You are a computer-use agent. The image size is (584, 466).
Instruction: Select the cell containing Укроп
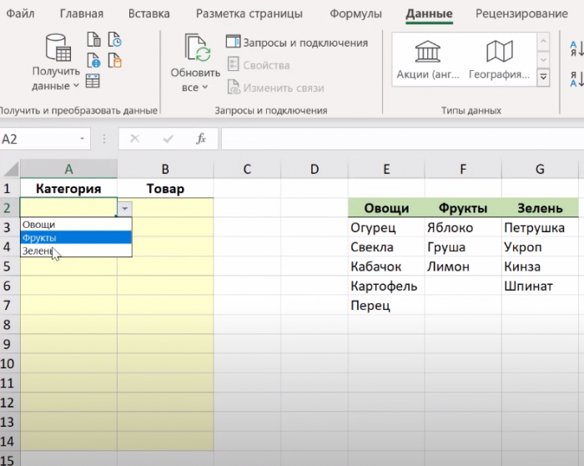pyautogui.click(x=540, y=247)
